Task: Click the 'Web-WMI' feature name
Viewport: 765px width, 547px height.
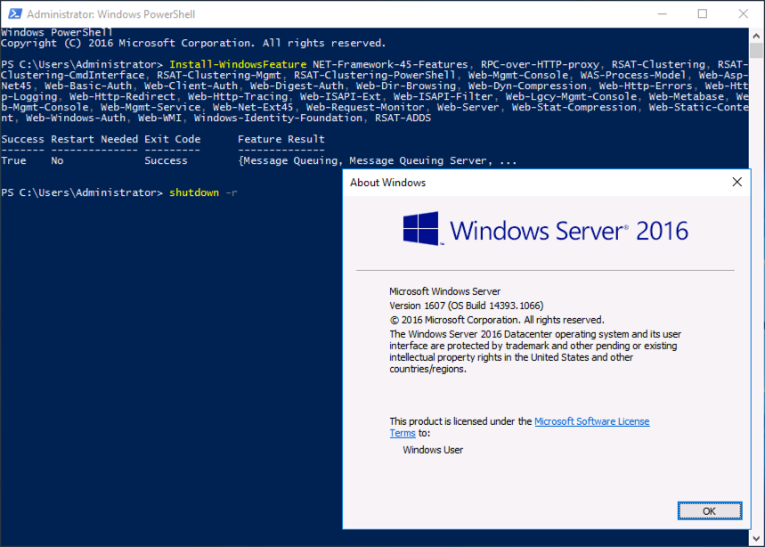Action: [x=159, y=118]
